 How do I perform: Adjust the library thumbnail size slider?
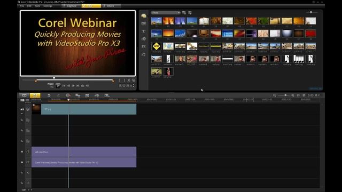click(311, 12)
